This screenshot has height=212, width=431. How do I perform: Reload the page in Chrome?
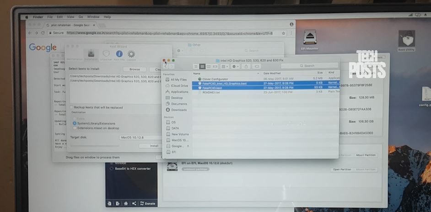click(x=43, y=33)
